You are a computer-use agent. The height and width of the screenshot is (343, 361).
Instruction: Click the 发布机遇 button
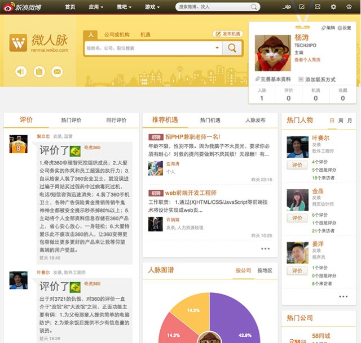point(228,34)
